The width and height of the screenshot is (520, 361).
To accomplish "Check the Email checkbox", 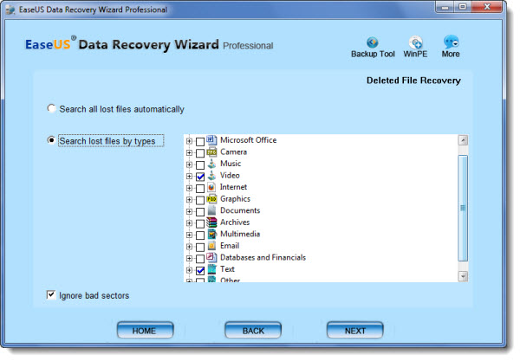I will [200, 247].
